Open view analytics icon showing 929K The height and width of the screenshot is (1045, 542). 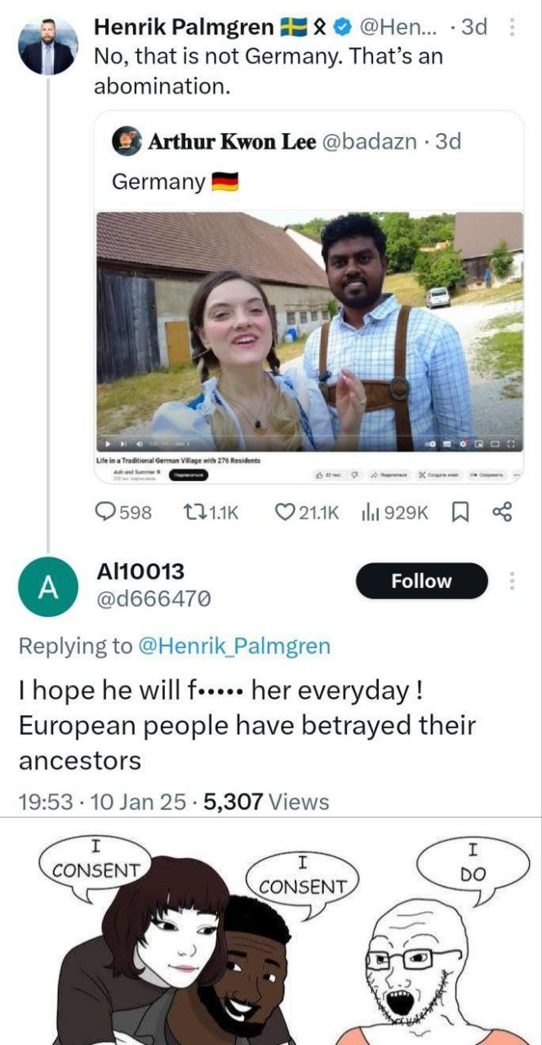(370, 512)
